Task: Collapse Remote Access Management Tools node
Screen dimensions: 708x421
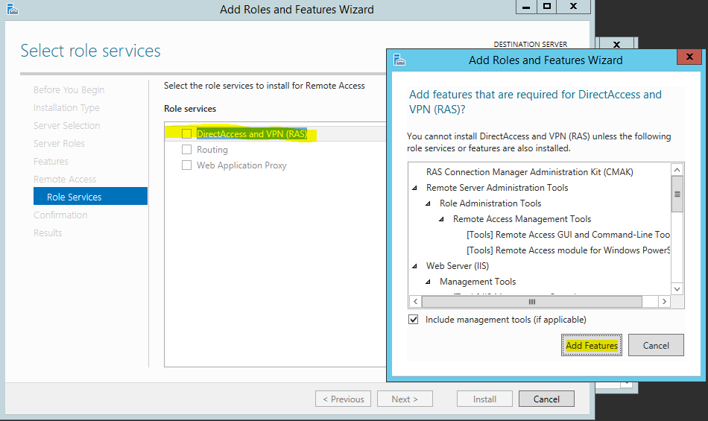Action: point(442,219)
